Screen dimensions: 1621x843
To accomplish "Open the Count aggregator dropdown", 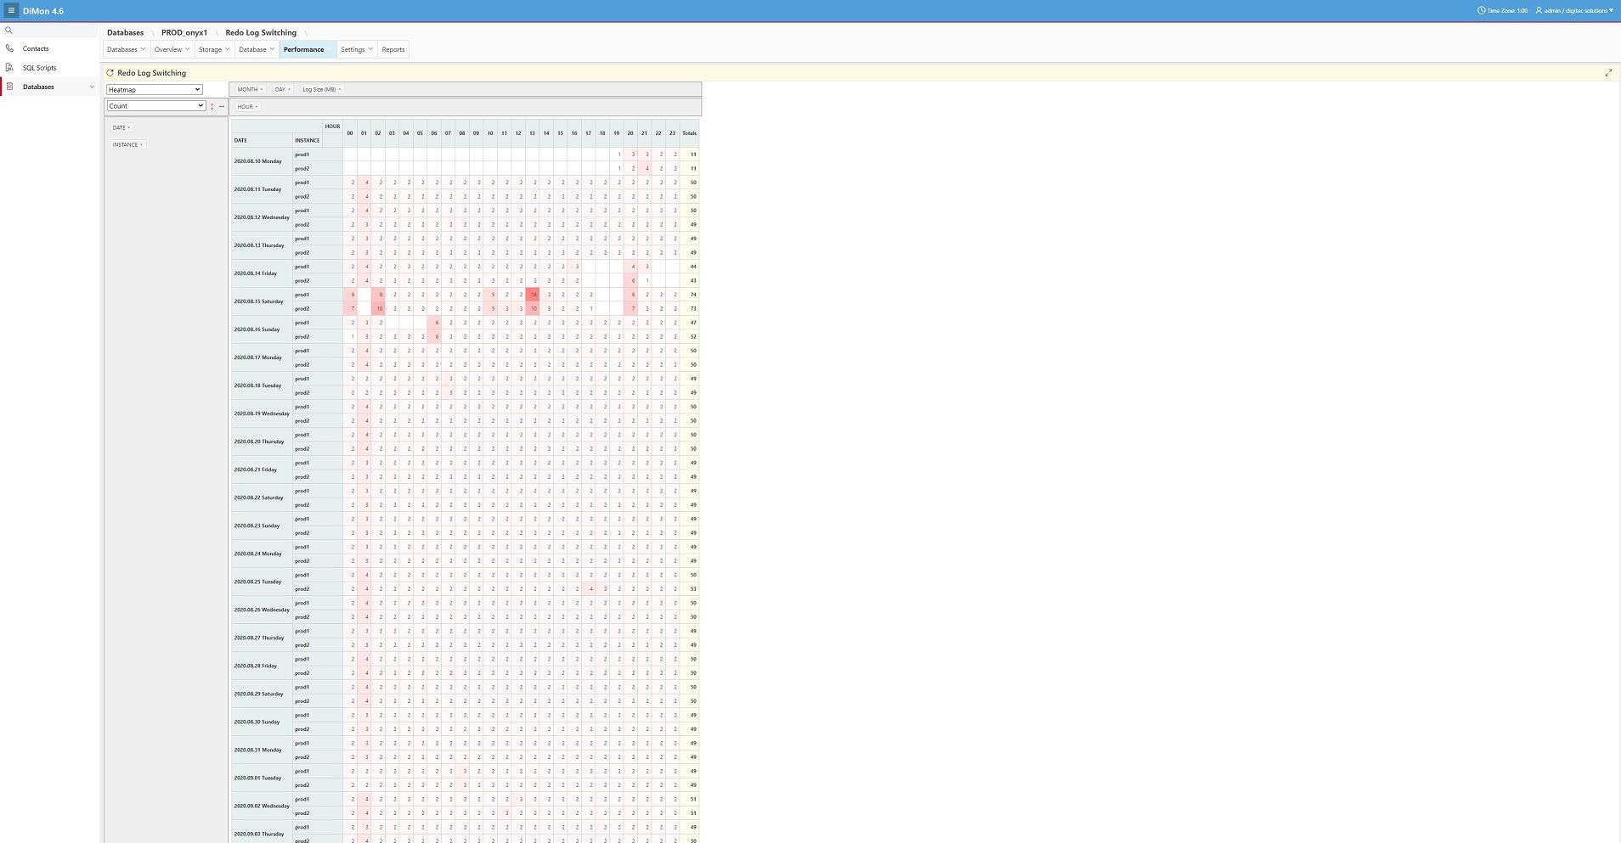I will (x=155, y=106).
